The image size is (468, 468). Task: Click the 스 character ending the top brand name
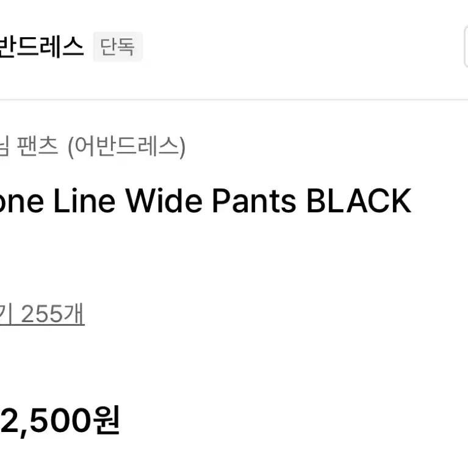[73, 46]
